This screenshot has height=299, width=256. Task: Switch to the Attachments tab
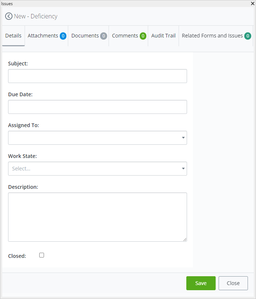click(x=43, y=36)
